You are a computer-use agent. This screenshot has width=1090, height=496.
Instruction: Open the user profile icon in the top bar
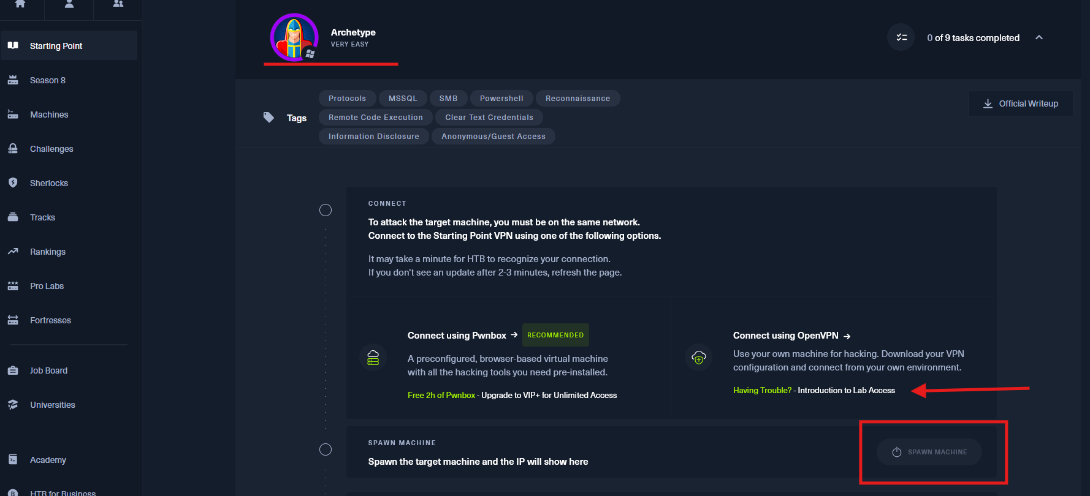pyautogui.click(x=69, y=4)
